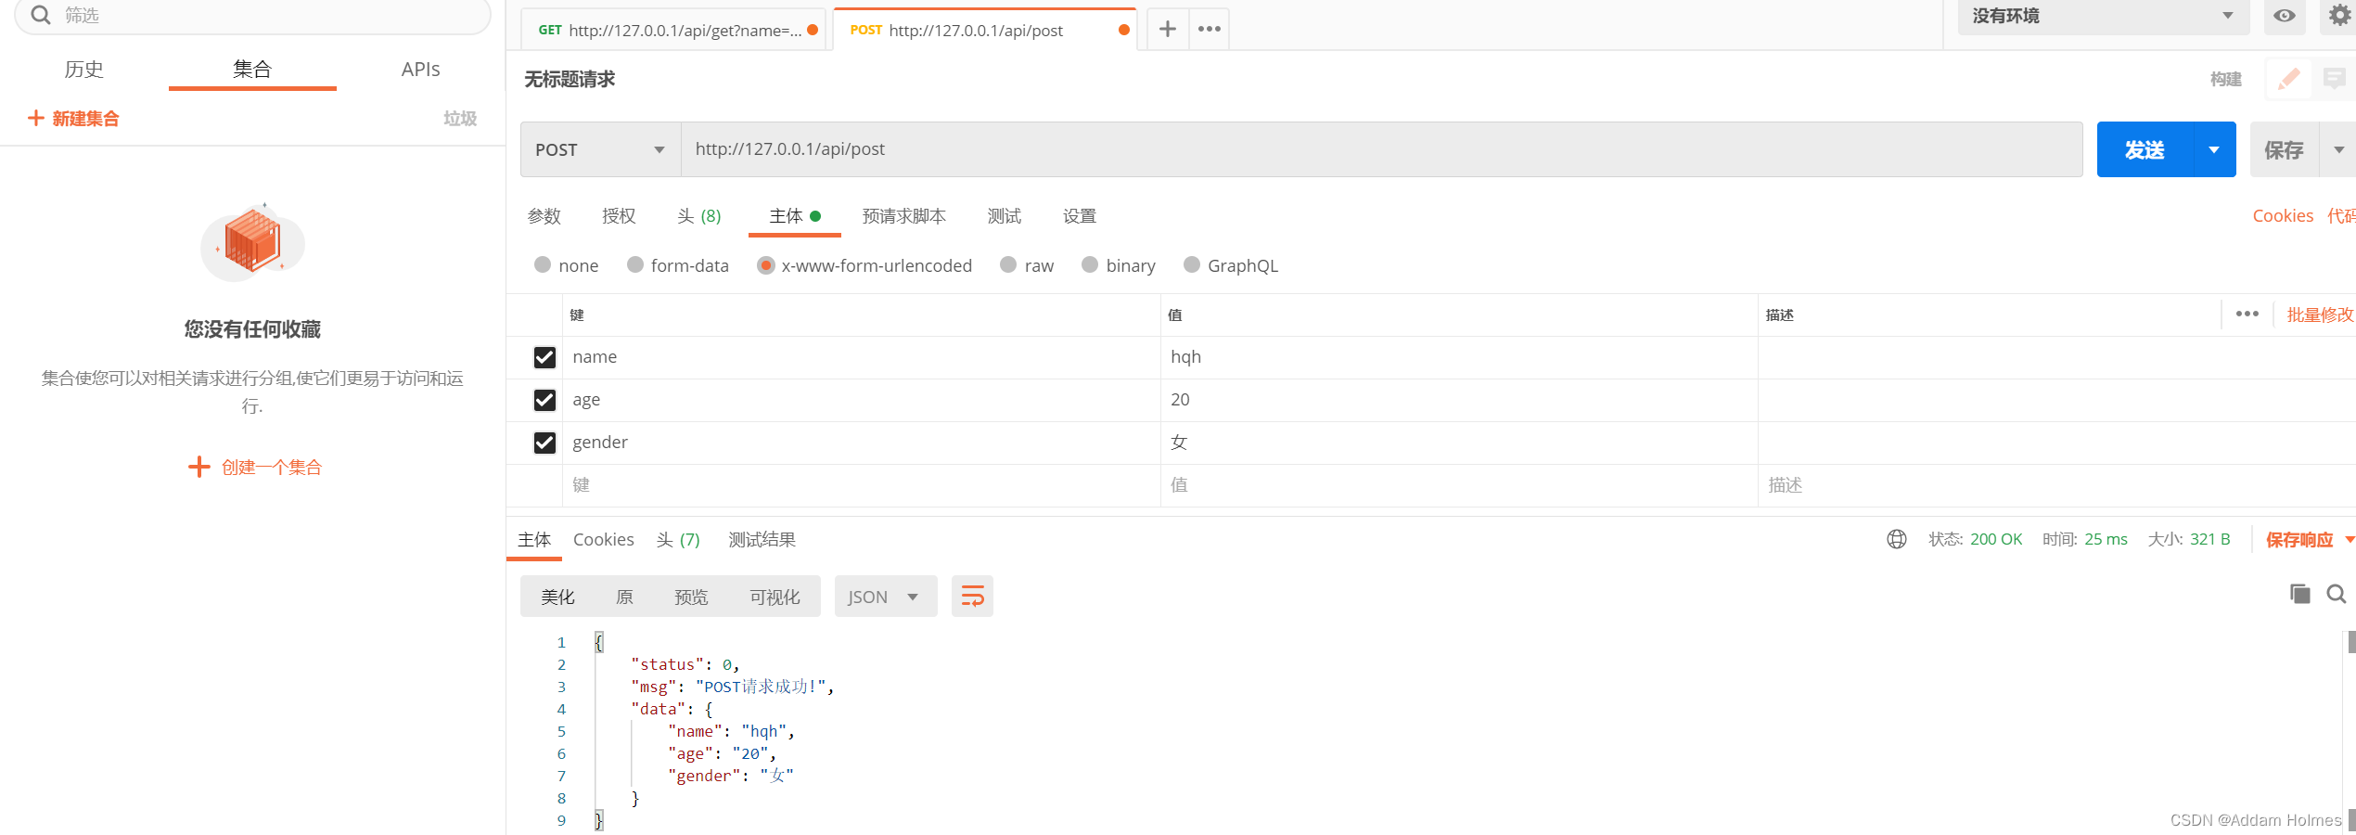Switch response view to 可视化
This screenshot has height=835, width=2356.
(775, 597)
